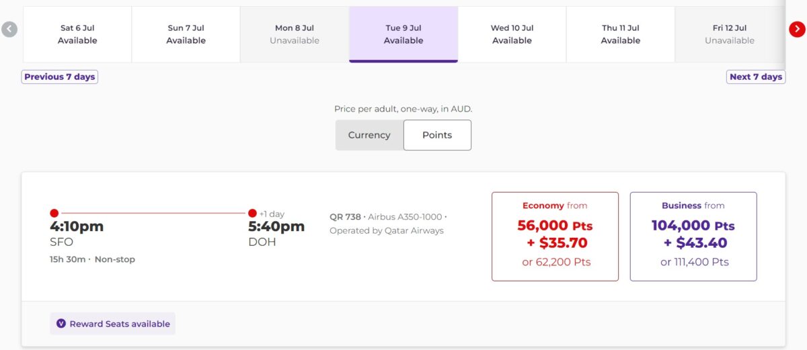This screenshot has height=350, width=807.
Task: Click the red DOH arrival dot
Action: [x=252, y=213]
